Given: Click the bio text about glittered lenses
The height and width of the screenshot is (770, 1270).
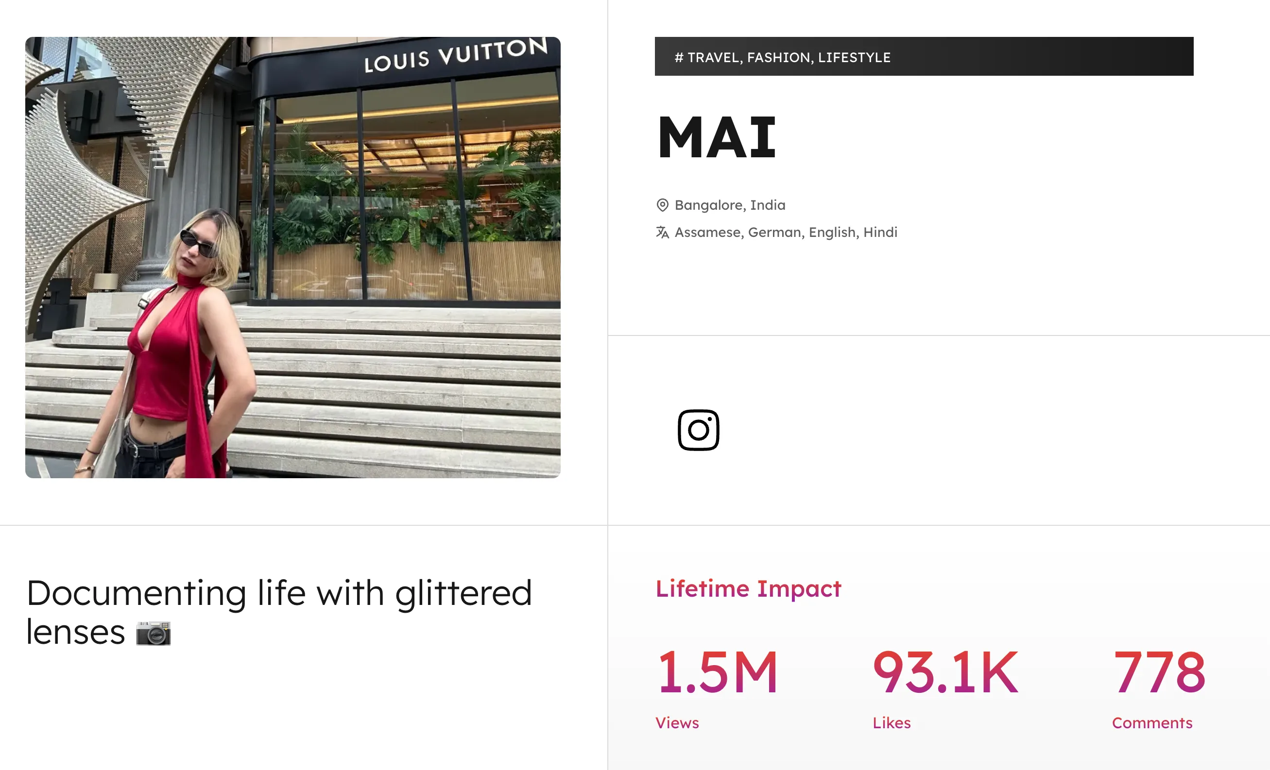Looking at the screenshot, I should 278,593.
